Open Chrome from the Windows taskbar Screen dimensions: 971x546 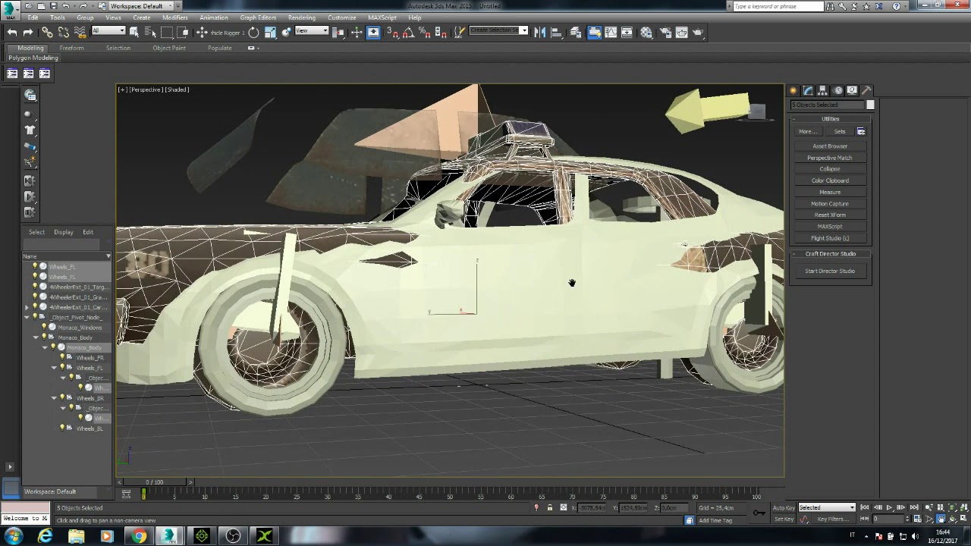point(139,536)
